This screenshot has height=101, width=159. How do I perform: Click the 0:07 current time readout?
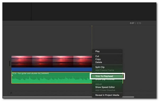132,23
